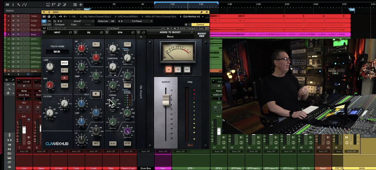Click the Compare button
The width and height of the screenshot is (376, 170).
coord(60,24)
